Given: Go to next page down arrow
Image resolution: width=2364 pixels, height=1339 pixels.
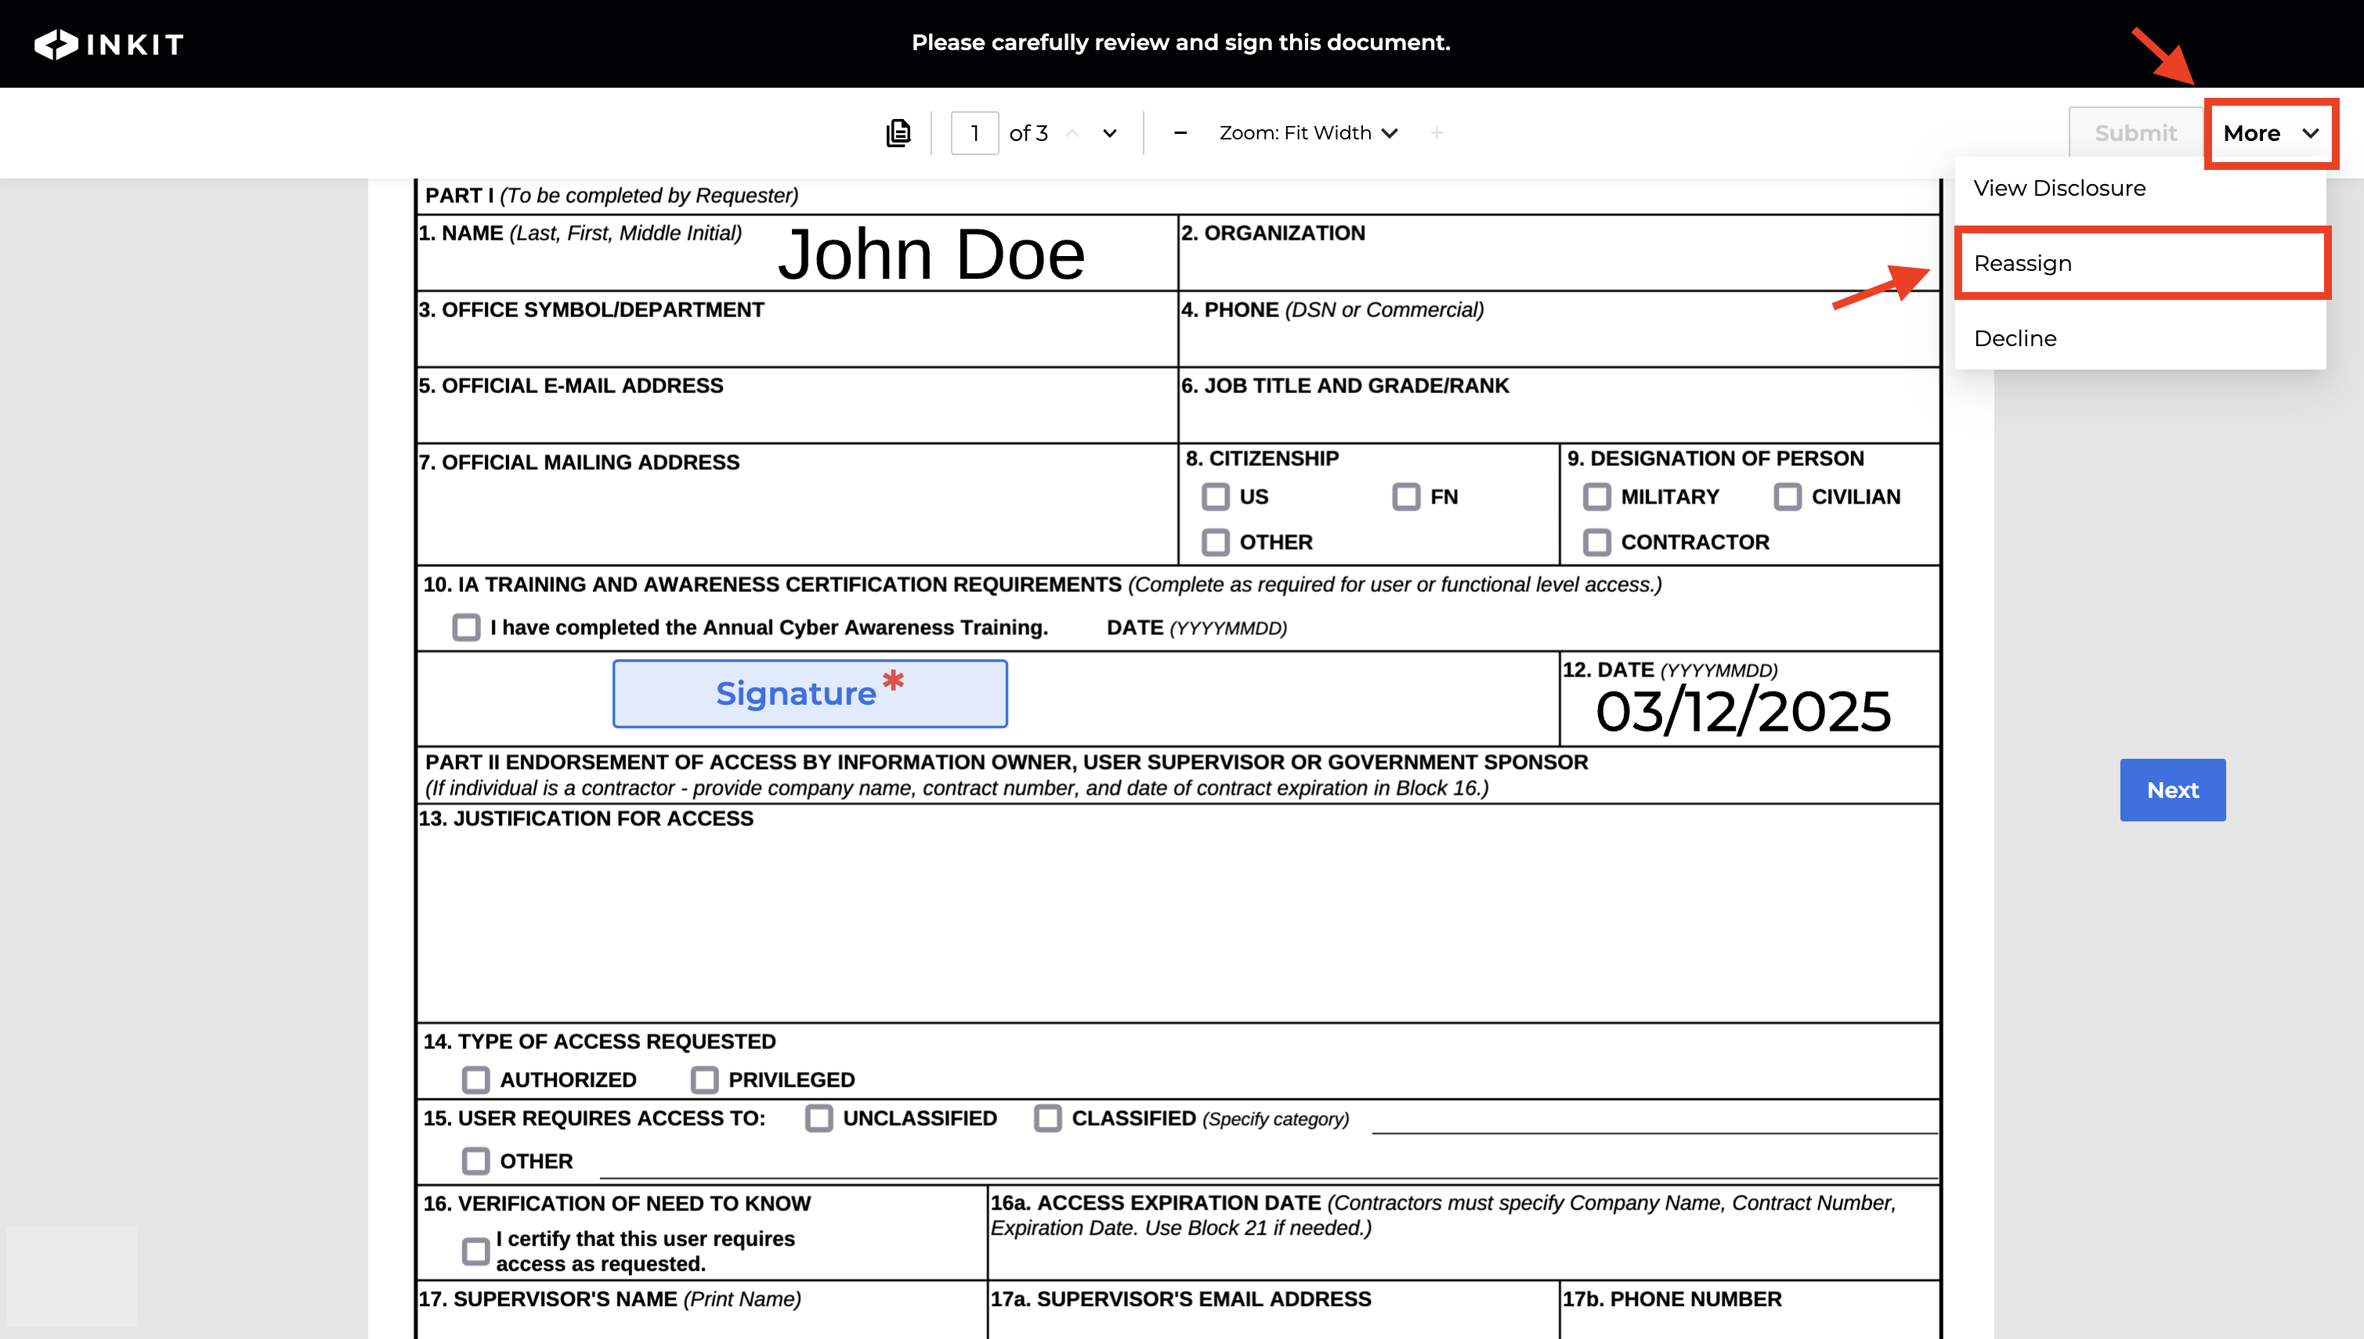Looking at the screenshot, I should point(1109,133).
